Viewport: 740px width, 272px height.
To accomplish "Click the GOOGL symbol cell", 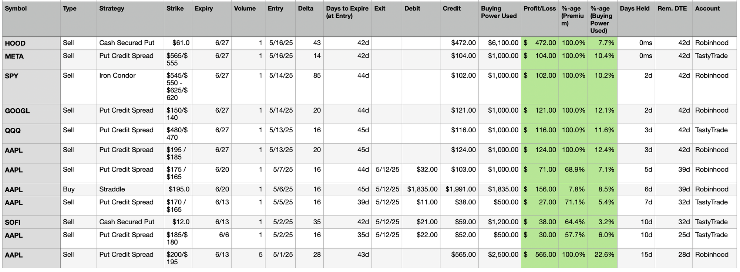I will tap(31, 114).
